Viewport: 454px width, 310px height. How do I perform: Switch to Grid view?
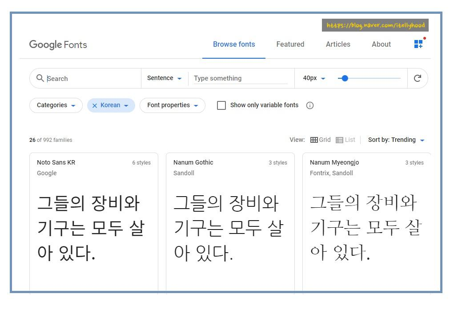point(320,140)
